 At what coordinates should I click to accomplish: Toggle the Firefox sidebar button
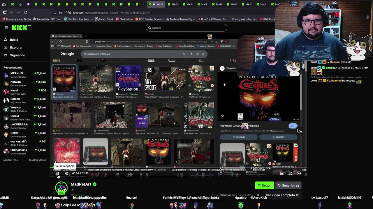(x=5, y=12)
